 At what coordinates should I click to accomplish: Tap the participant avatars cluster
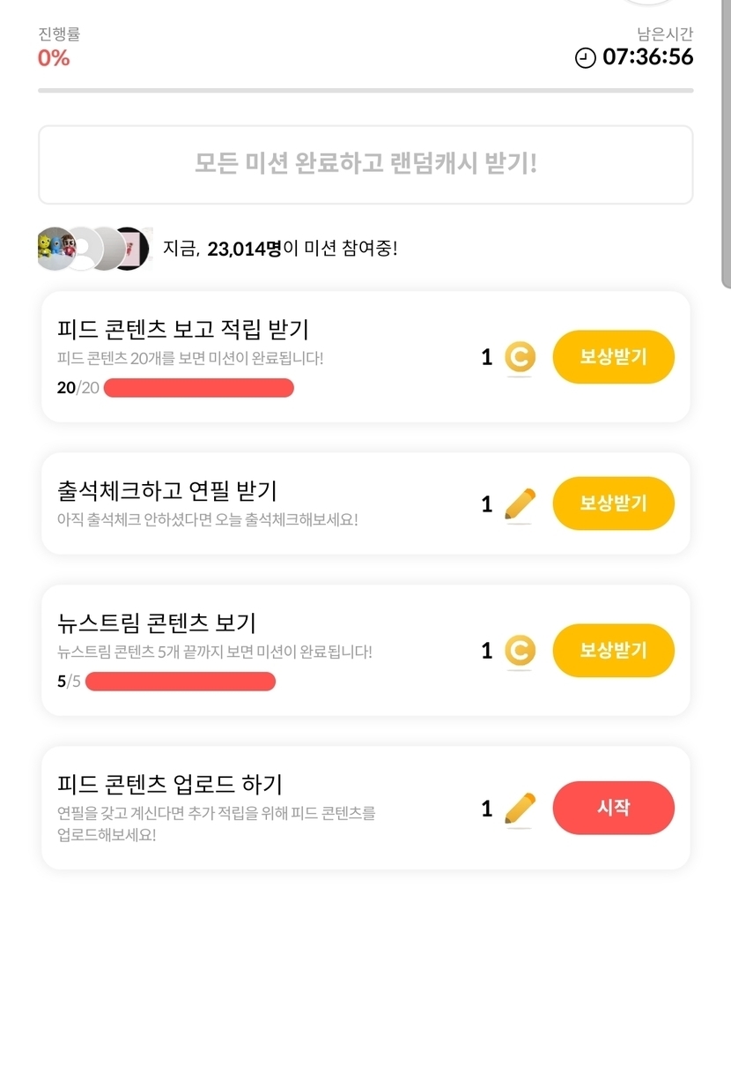point(93,248)
